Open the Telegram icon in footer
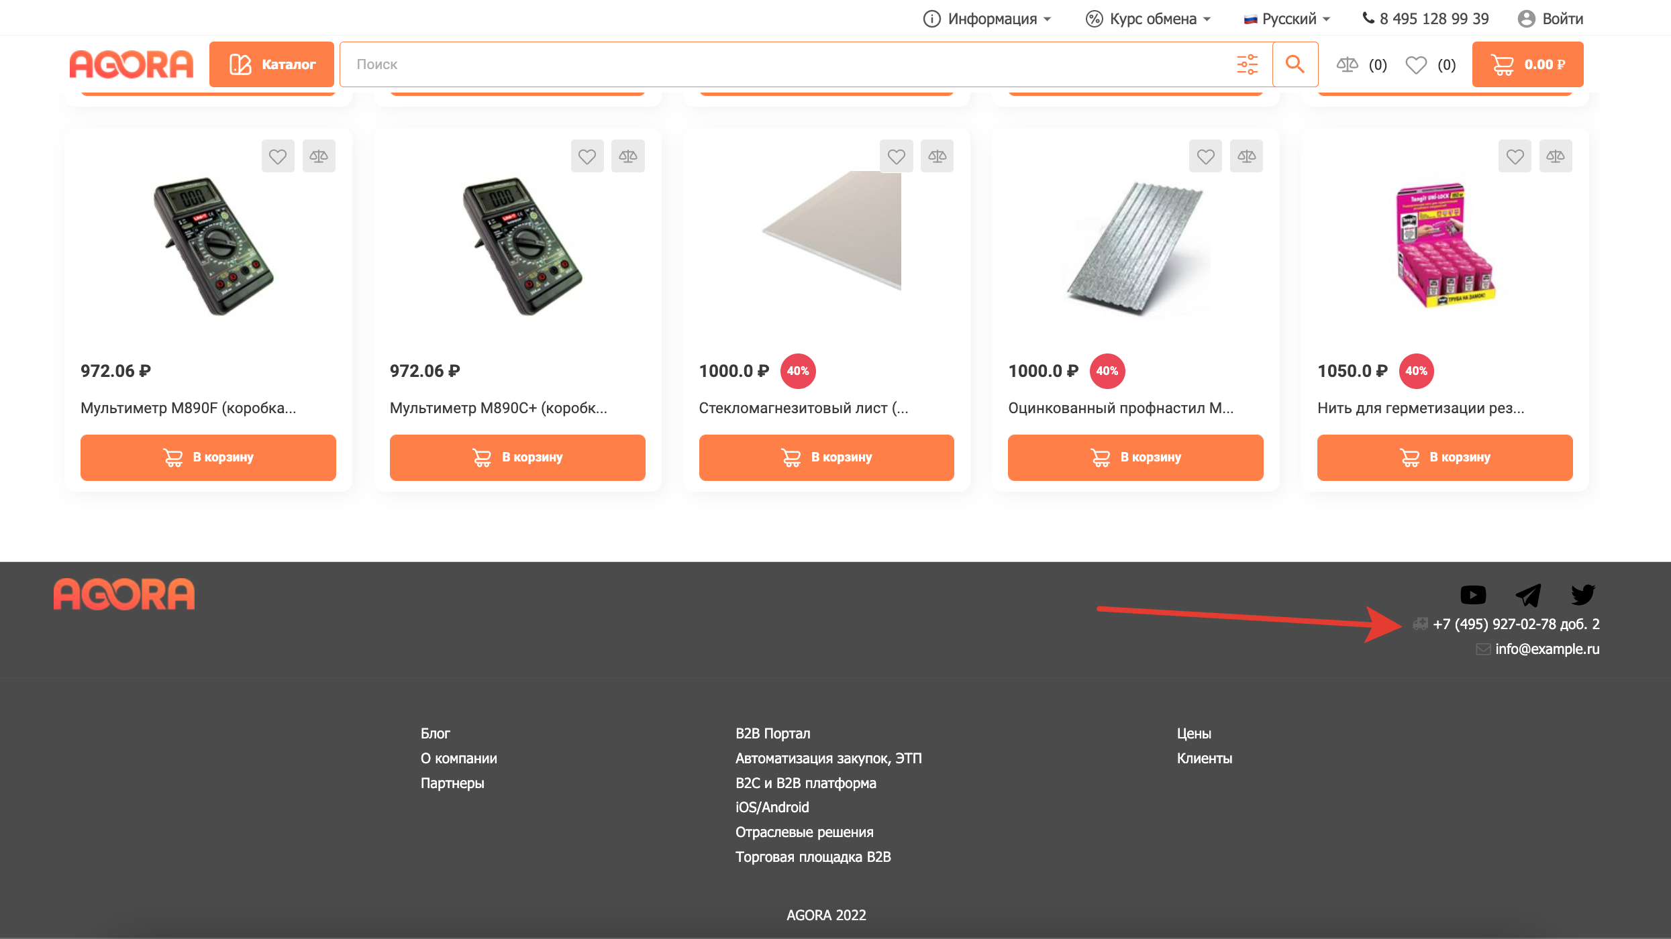 (x=1528, y=595)
